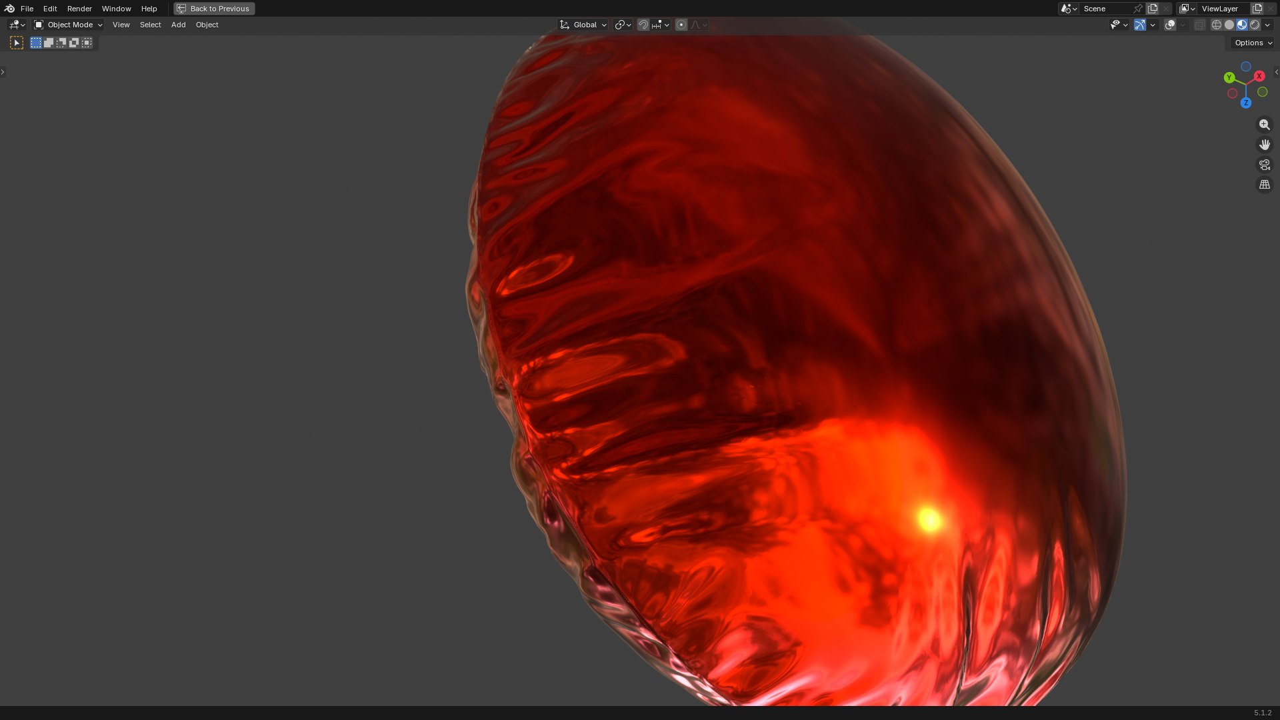Open the Options dropdown
This screenshot has width=1280, height=720.
[1253, 43]
